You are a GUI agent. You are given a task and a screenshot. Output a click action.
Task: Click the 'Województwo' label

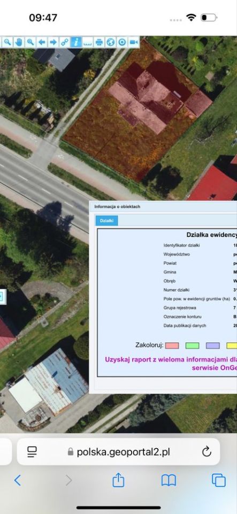pos(177,254)
